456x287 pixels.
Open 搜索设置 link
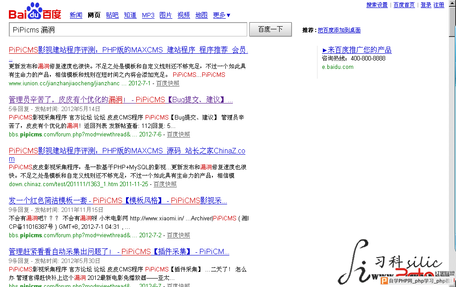click(377, 5)
